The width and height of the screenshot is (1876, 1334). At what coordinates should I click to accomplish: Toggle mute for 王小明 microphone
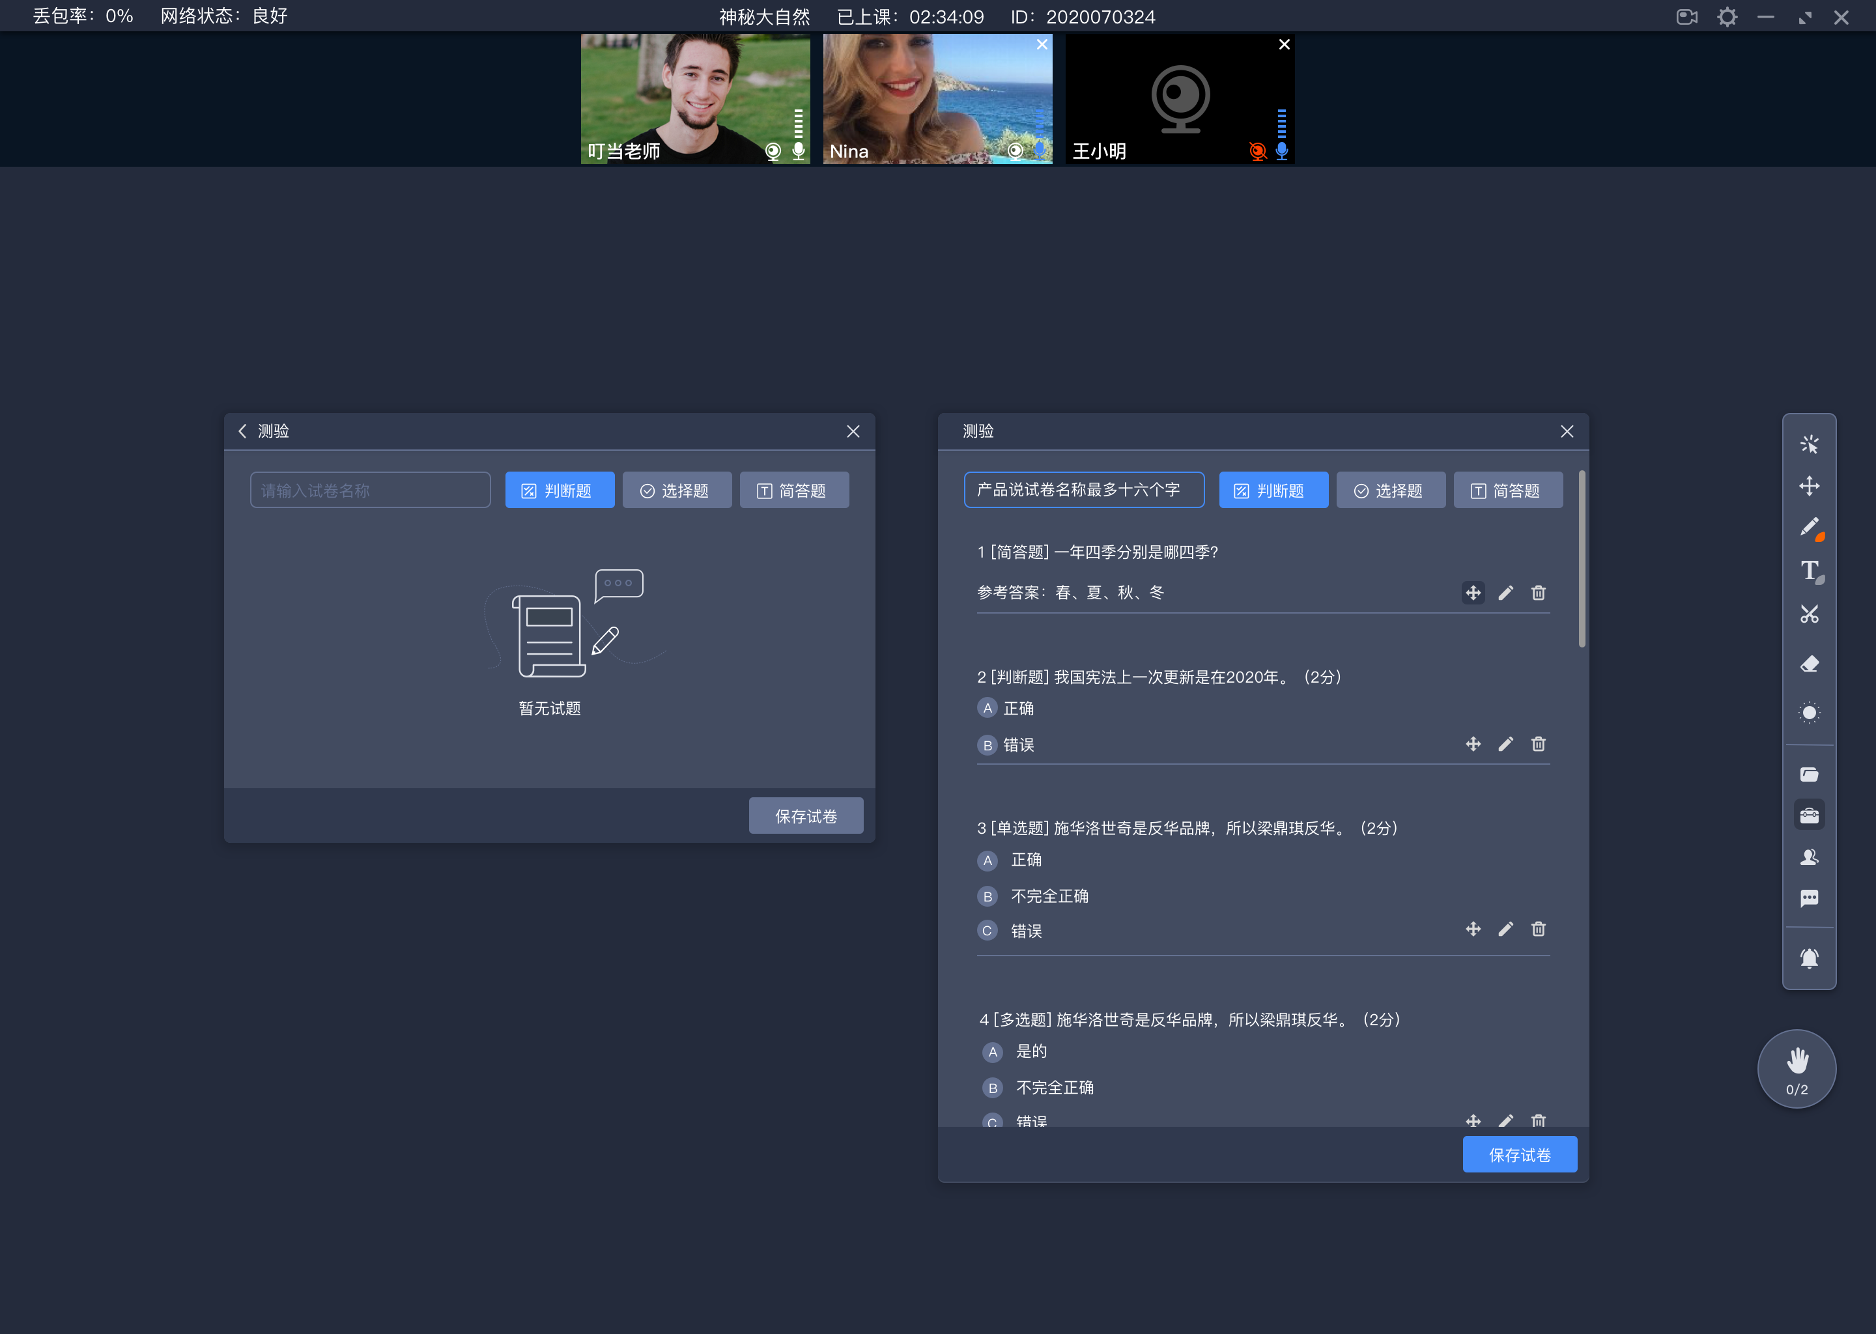1277,150
